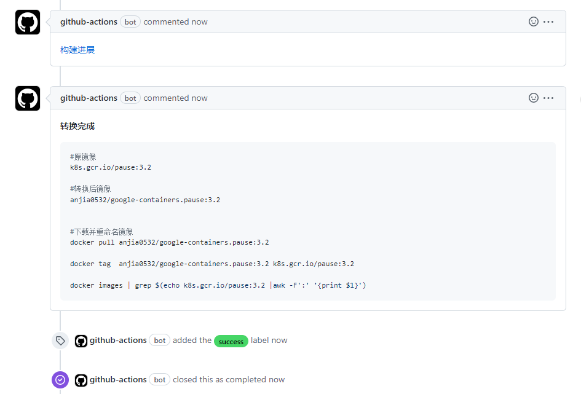Open the 构建进展 link
The width and height of the screenshot is (581, 394).
(x=77, y=50)
